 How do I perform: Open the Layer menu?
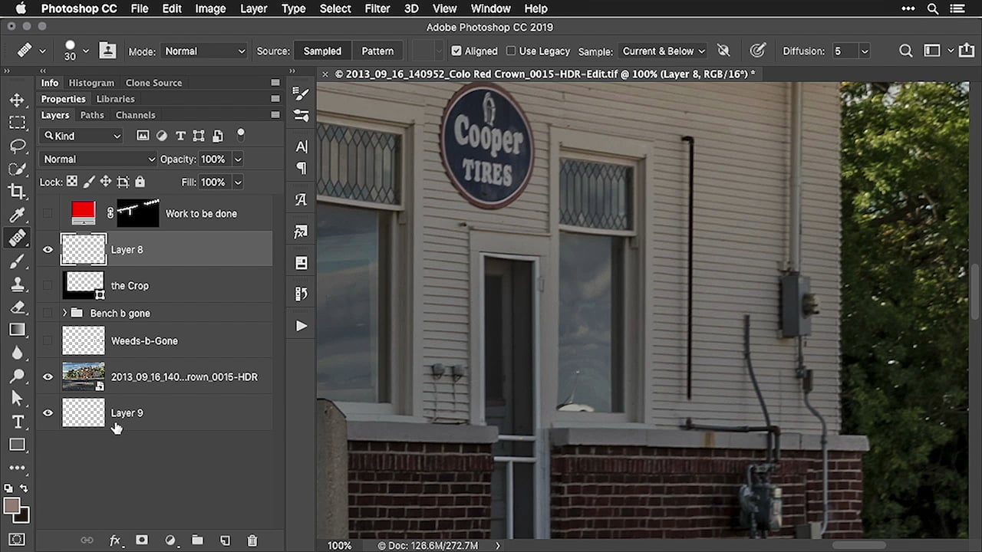[253, 8]
